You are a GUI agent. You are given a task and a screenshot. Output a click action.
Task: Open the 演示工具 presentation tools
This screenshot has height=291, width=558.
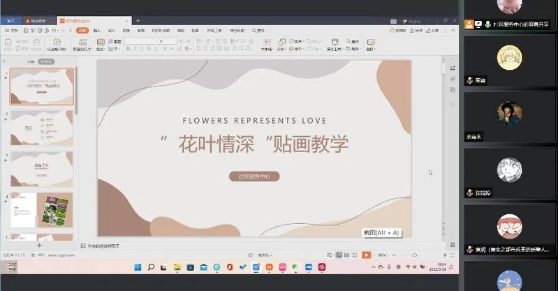[x=335, y=45]
